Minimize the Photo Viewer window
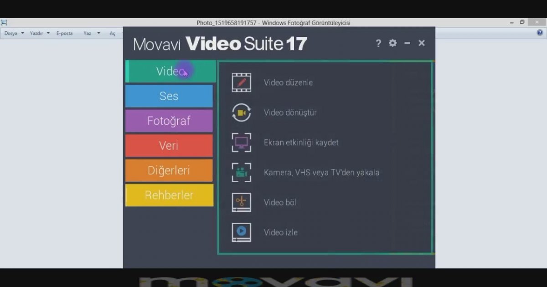547x287 pixels. (x=512, y=22)
